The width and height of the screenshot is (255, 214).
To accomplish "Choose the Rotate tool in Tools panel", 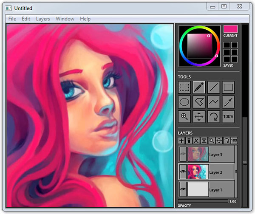I will click(214, 116).
